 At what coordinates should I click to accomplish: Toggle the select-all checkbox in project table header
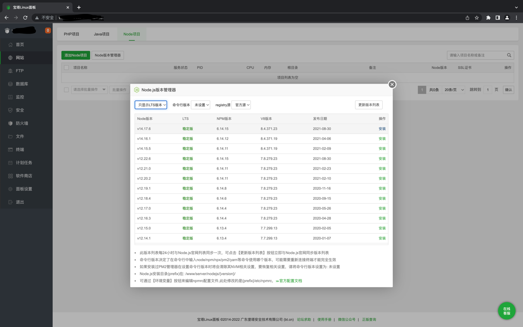[x=66, y=68]
